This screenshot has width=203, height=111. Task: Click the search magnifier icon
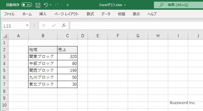pyautogui.click(x=161, y=5)
